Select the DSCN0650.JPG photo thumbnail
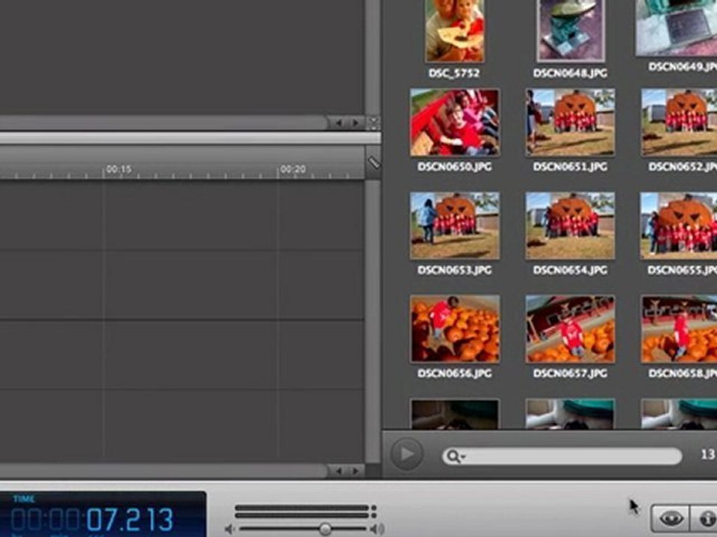 pyautogui.click(x=455, y=122)
